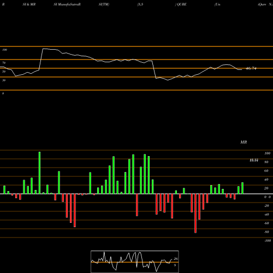Click the MR axis label -80

pyautogui.click(x=266, y=232)
